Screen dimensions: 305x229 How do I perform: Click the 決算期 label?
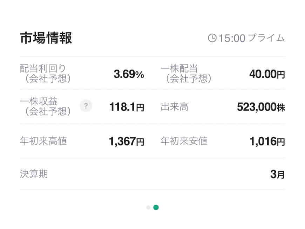34,174
